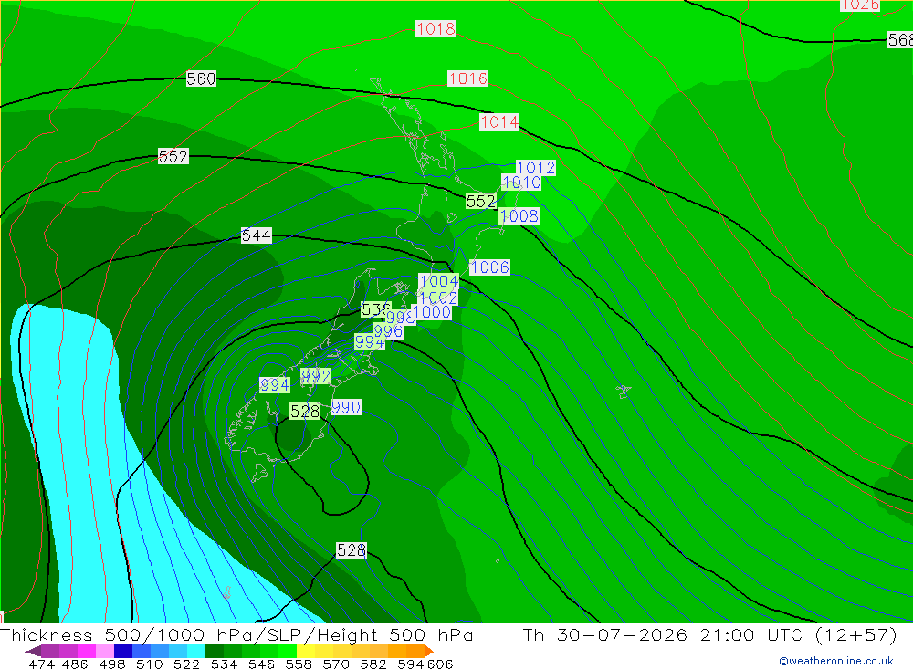913x669 pixels.
Task: Open the weatheronline.co.uk copyright link
Action: (x=835, y=661)
